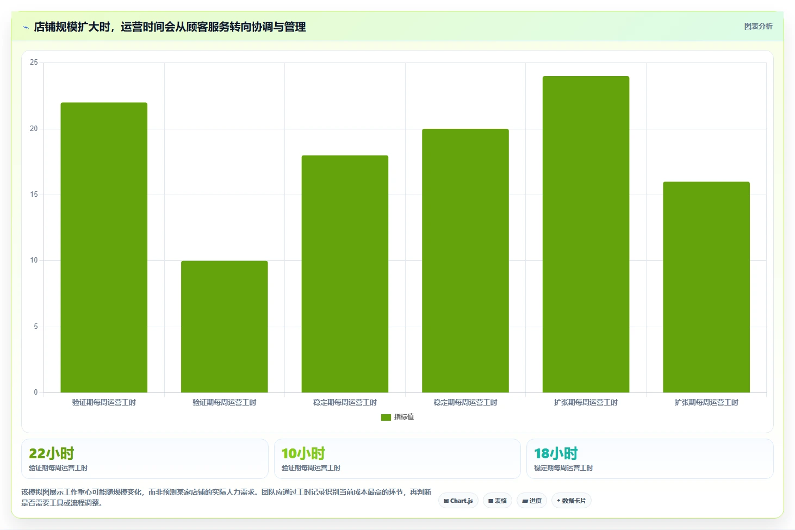Viewport: 795px width, 530px height.
Task: Click the x-axis label under the 24 bar
Action: pos(586,403)
